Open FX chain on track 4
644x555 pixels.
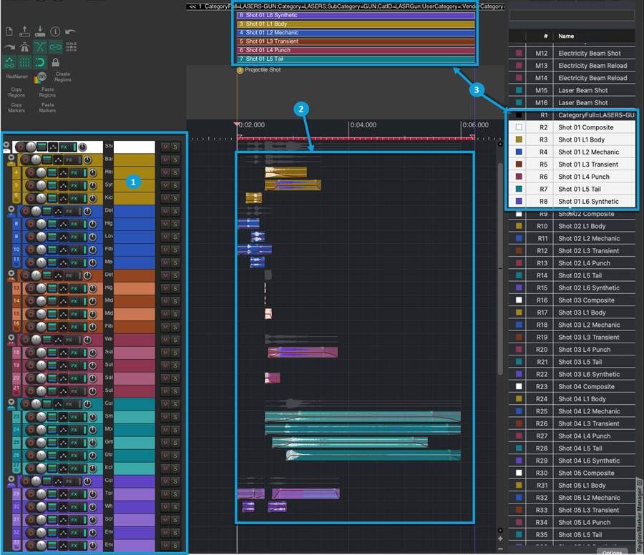pyautogui.click(x=74, y=172)
